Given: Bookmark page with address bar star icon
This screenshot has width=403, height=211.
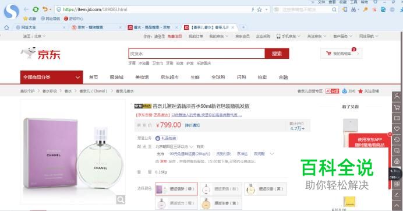Looking at the screenshot, I should [259, 9].
